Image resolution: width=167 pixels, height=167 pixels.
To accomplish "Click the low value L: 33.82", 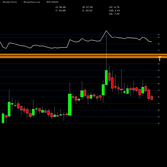I will point(87,11).
